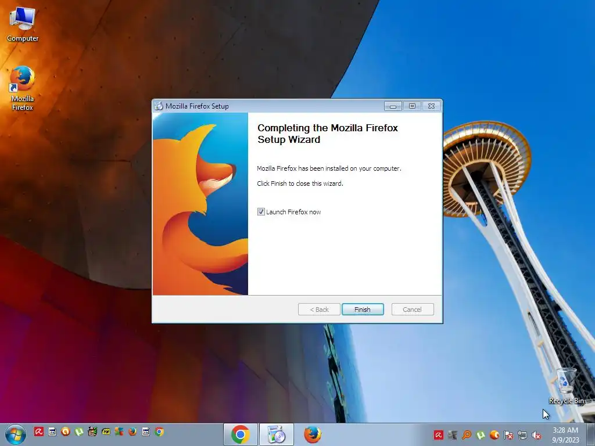The height and width of the screenshot is (446, 595).
Task: Open the Action Center flag tray icon
Action: 508,435
